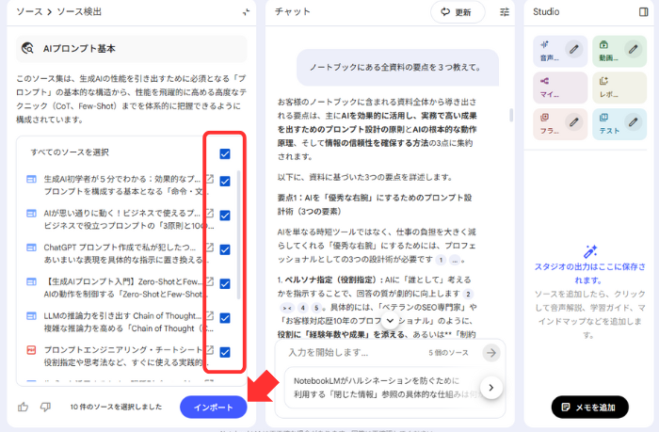This screenshot has height=432, width=659.
Task: Open external link for AIが思い通りに動く source
Action: point(209,213)
